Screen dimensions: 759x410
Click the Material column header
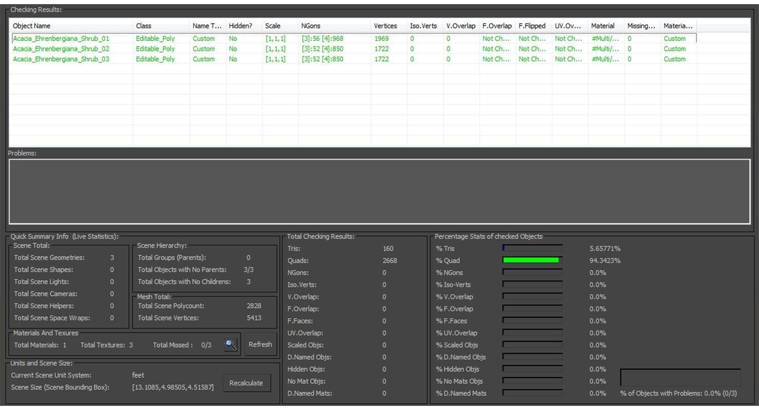[x=606, y=26]
